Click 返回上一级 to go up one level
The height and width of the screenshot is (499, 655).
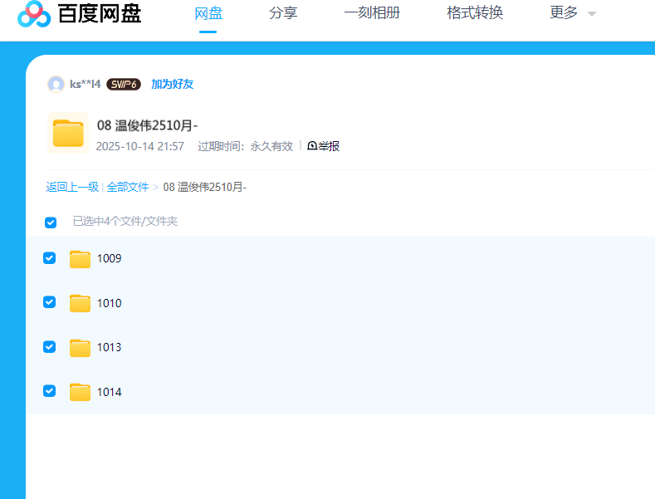72,188
